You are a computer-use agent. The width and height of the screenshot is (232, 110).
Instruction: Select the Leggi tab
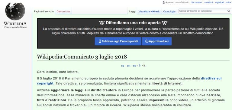pos(132,11)
